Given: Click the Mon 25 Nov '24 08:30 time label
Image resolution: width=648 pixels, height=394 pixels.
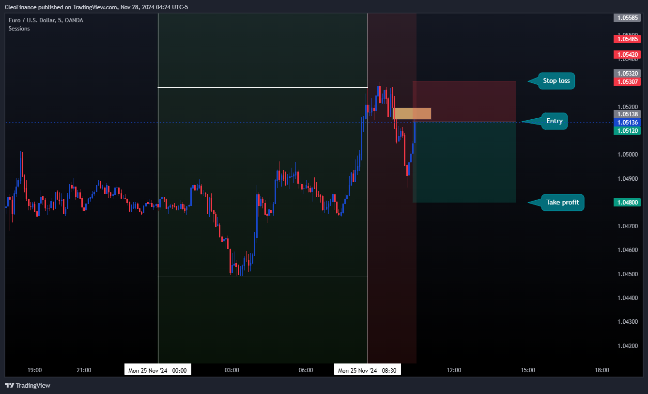Looking at the screenshot, I should click(x=368, y=370).
